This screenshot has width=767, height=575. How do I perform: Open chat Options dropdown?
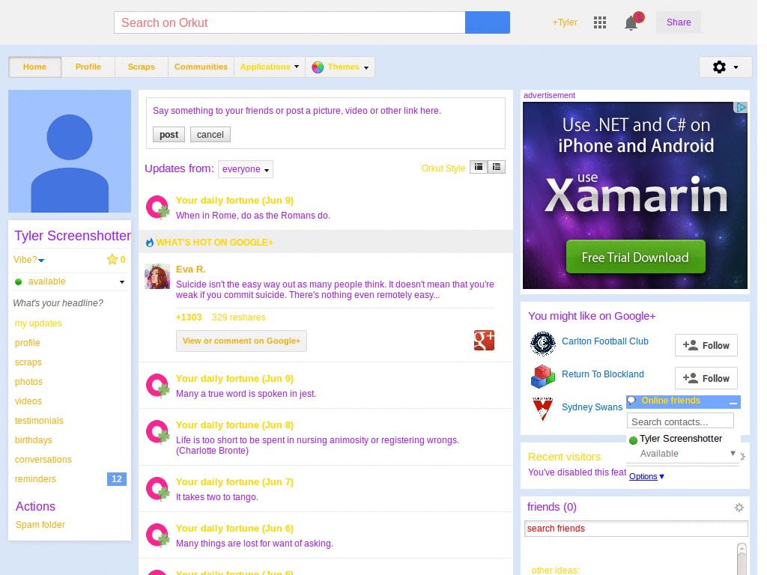[x=646, y=476]
